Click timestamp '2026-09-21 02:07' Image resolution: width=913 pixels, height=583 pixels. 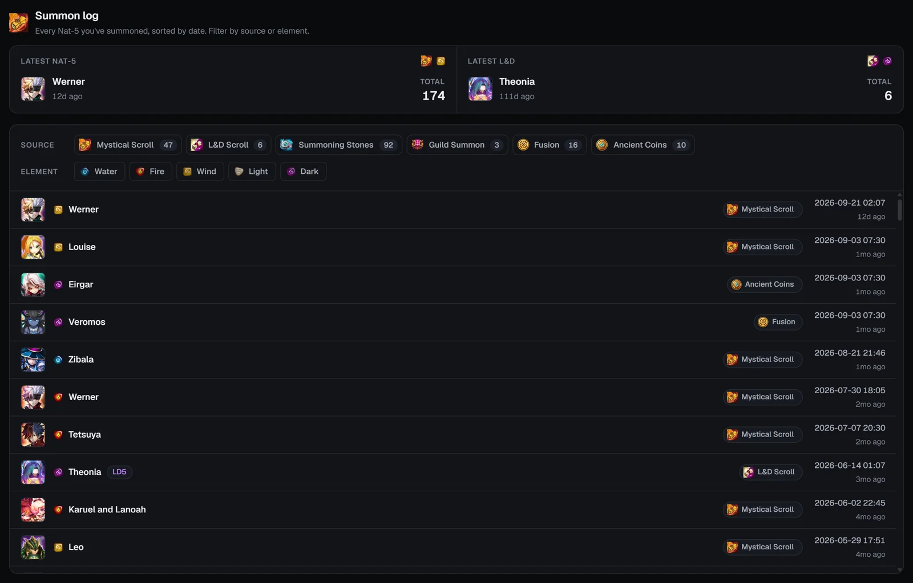coord(850,203)
